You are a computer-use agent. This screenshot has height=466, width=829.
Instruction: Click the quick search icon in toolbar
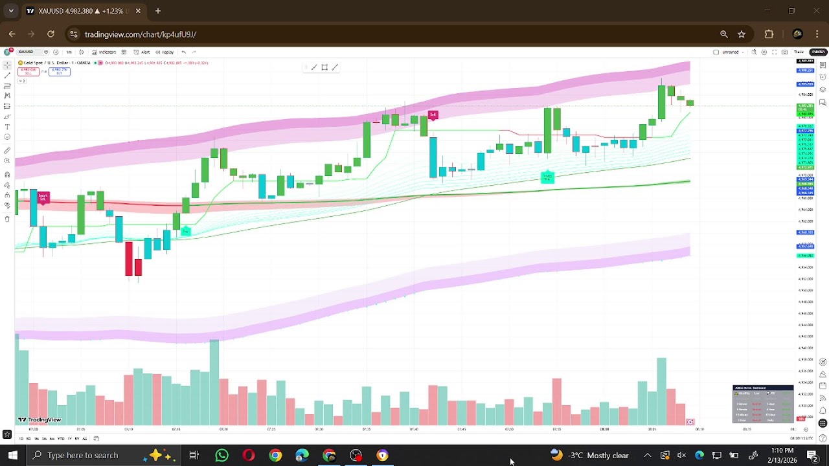[x=754, y=52]
